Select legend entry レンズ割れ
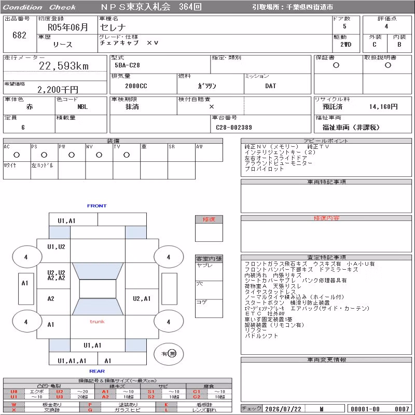 pos(204,410)
